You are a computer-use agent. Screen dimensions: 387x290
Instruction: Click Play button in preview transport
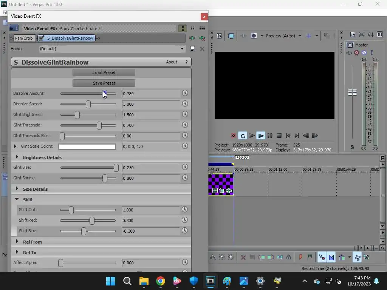pyautogui.click(x=261, y=136)
